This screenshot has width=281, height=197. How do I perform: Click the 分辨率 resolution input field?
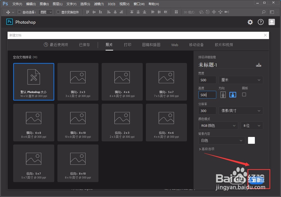207,111
